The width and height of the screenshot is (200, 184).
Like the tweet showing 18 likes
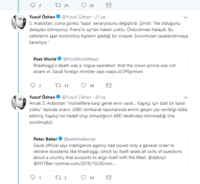84,85
